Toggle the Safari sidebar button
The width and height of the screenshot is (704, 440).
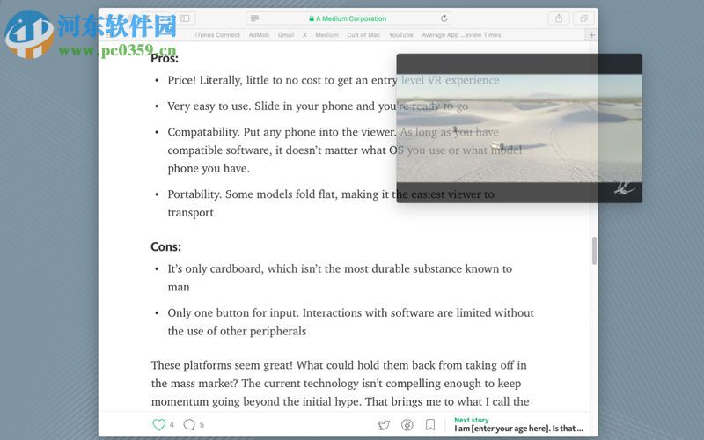coord(185,18)
